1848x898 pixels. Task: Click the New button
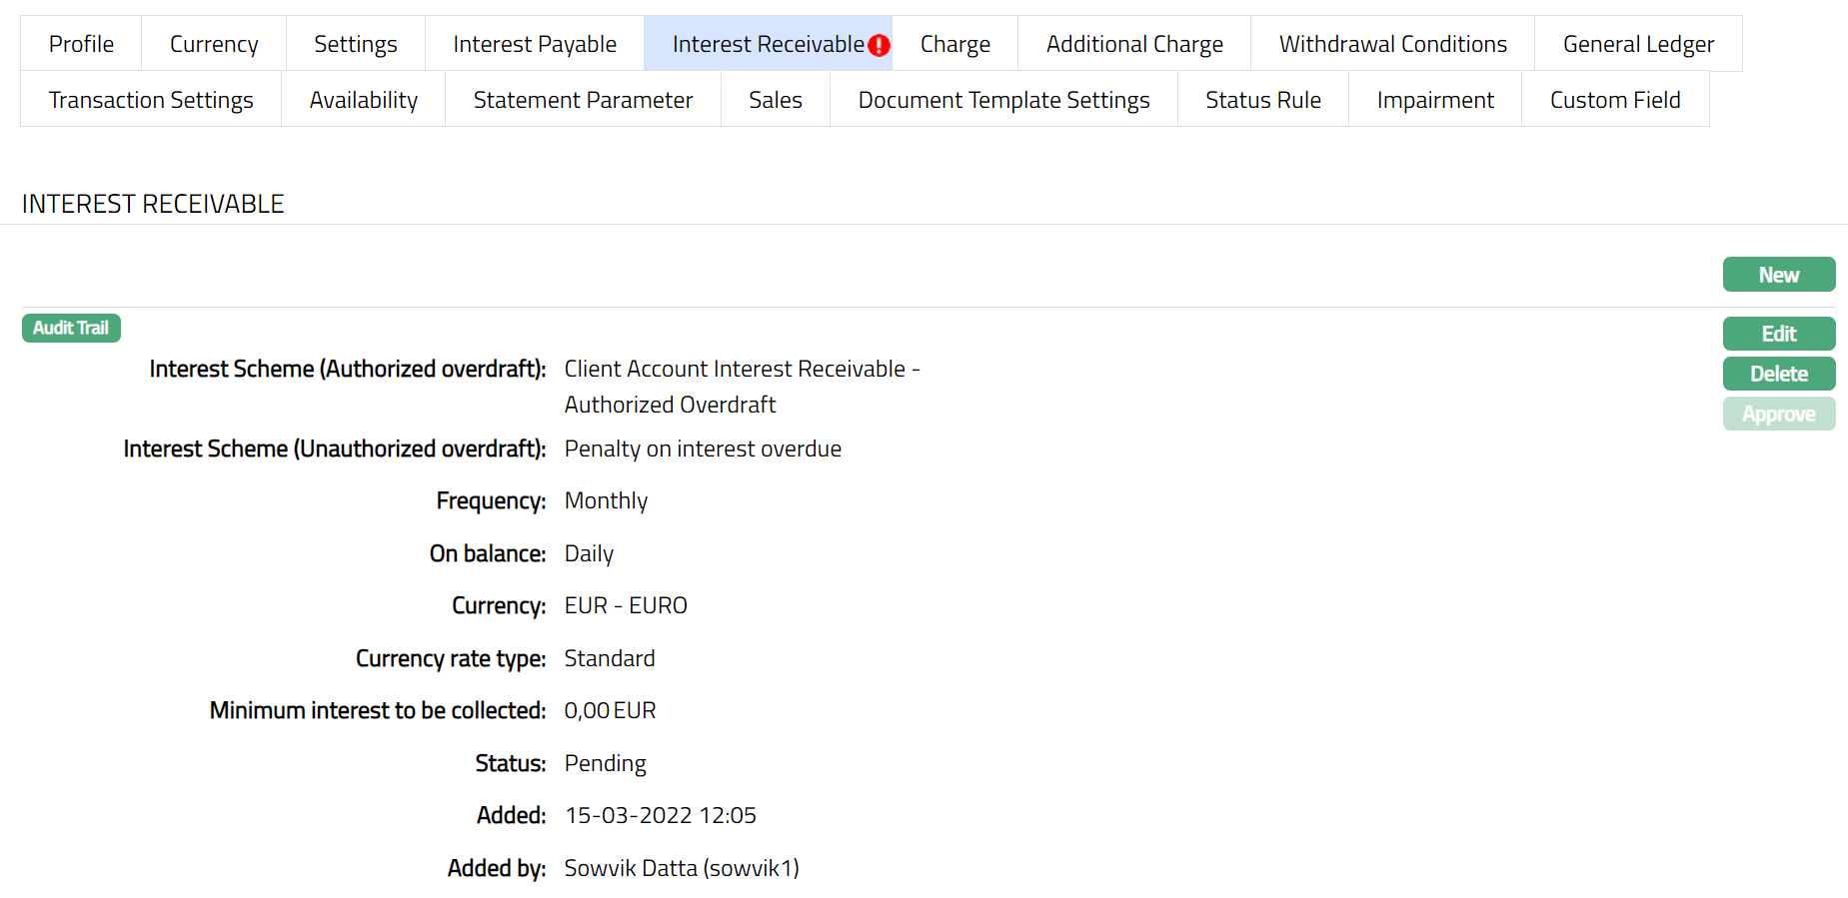pyautogui.click(x=1779, y=275)
